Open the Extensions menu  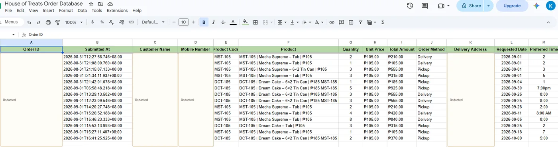pyautogui.click(x=117, y=11)
